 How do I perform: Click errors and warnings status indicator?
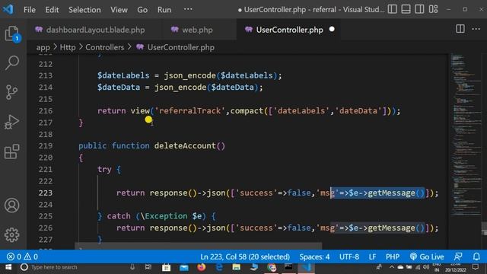coord(22,256)
